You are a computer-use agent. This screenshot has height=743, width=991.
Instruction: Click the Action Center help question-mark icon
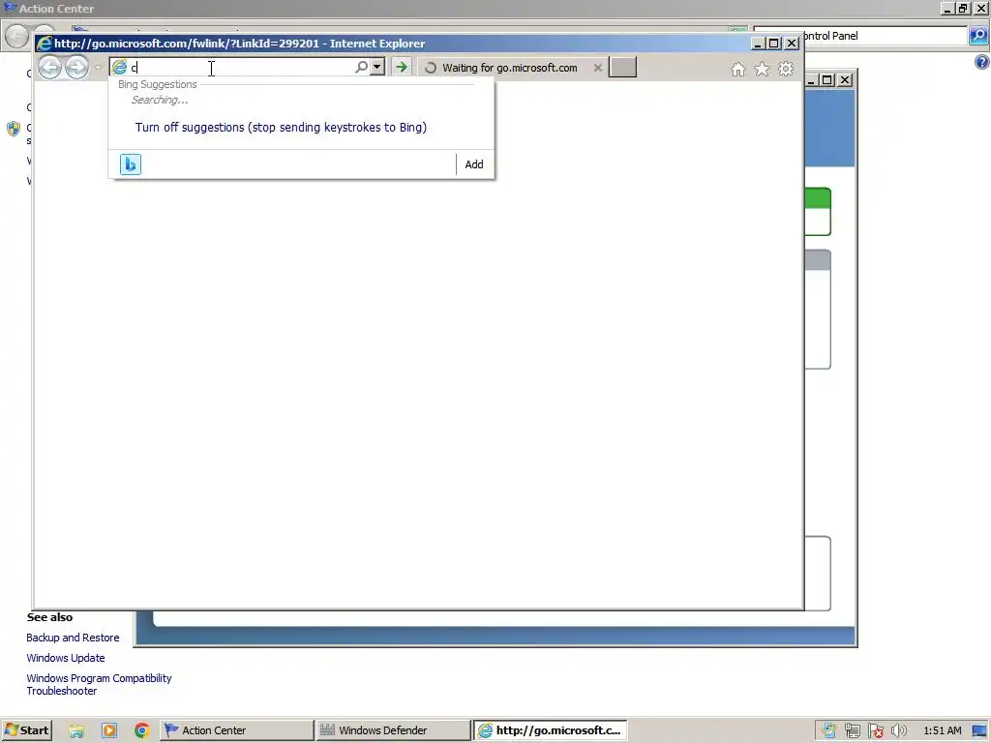coord(981,62)
